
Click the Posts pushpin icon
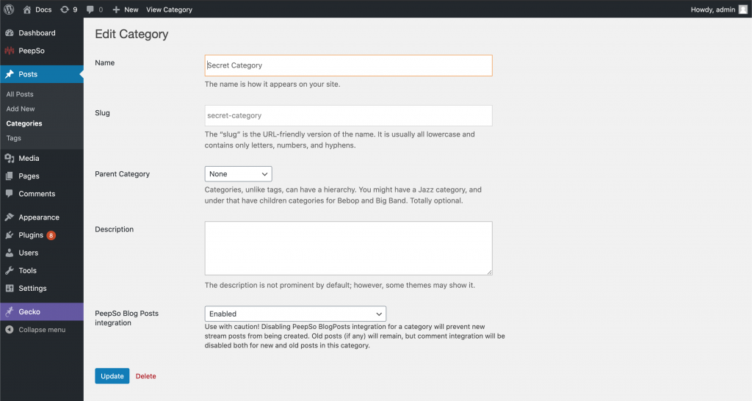click(x=9, y=74)
